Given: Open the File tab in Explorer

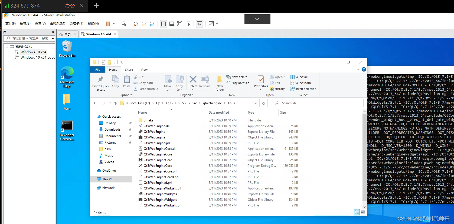Looking at the screenshot, I should pos(98,70).
